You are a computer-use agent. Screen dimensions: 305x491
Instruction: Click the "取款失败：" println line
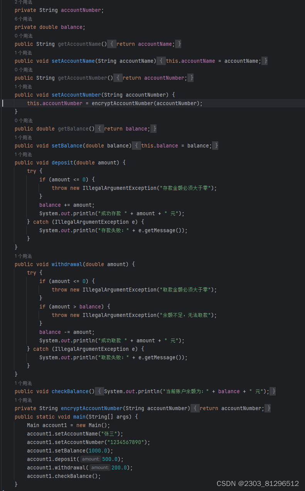[113, 357]
